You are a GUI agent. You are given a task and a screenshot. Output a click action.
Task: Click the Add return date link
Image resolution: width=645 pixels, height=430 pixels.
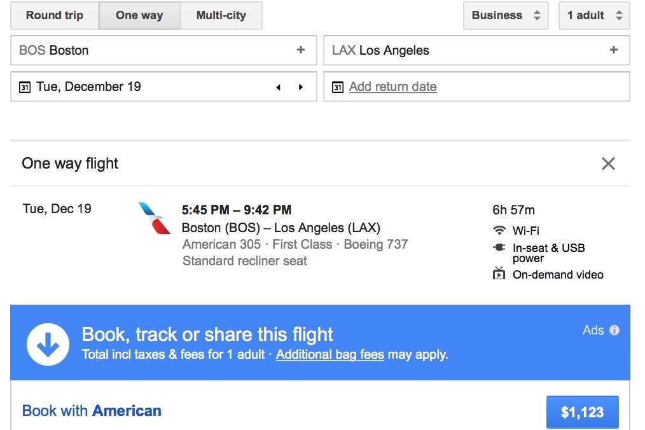pos(392,87)
